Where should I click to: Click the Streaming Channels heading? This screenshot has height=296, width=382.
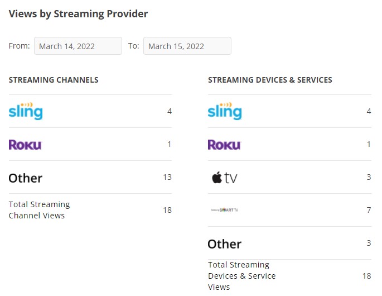click(x=54, y=80)
